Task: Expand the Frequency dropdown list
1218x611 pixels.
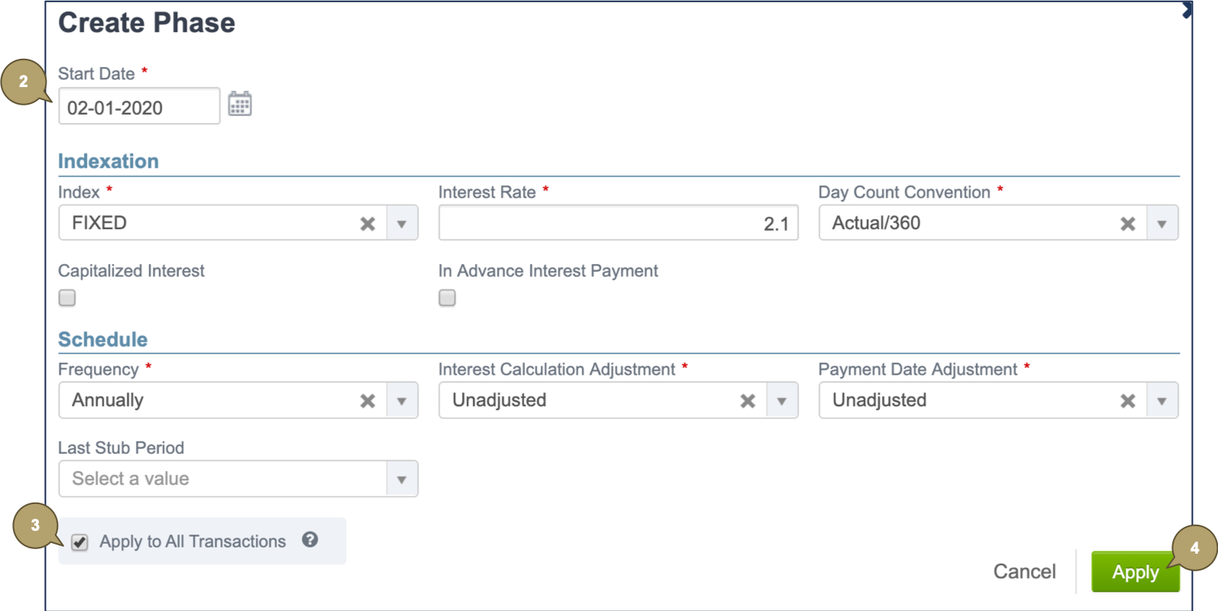Action: point(402,401)
